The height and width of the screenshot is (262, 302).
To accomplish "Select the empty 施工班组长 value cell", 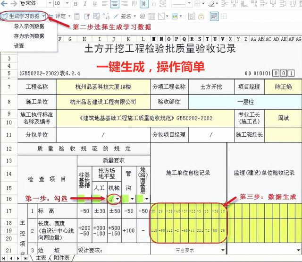I will 283,135.
